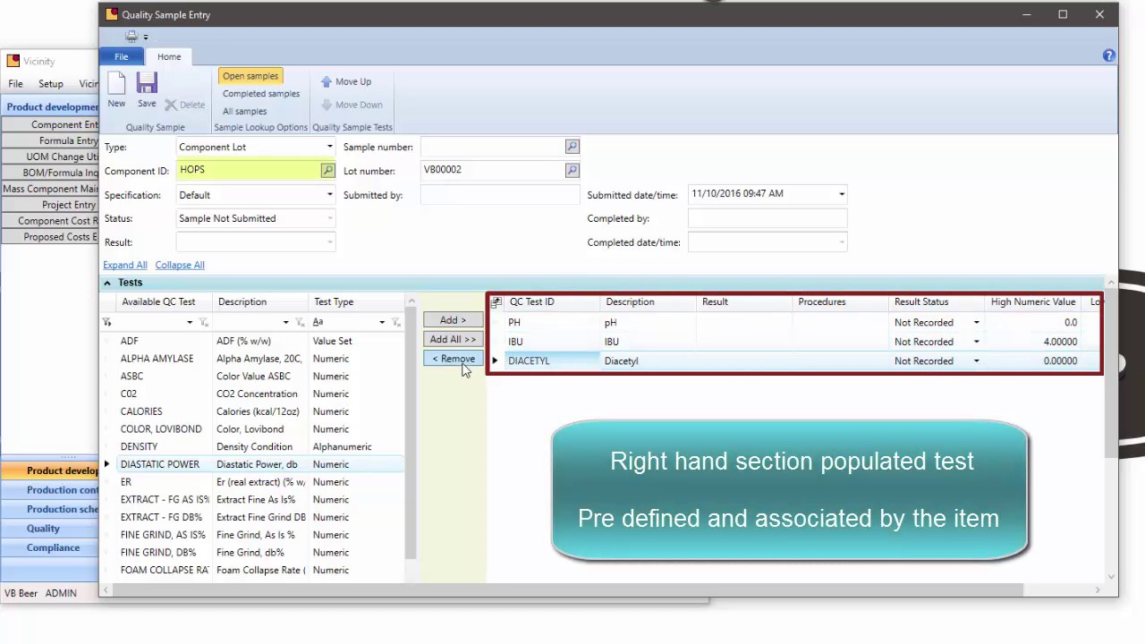Screen dimensions: 1145x644
Task: Click the field chooser icon beside QC Test ID
Action: (496, 302)
